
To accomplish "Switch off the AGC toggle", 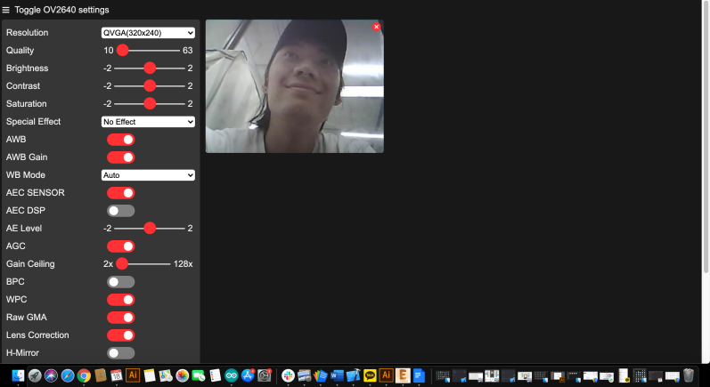I will (x=121, y=246).
